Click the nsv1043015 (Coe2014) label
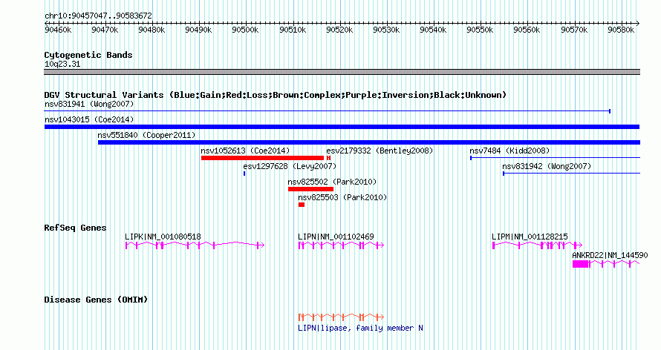Screen dimensions: 661x350 coord(89,119)
